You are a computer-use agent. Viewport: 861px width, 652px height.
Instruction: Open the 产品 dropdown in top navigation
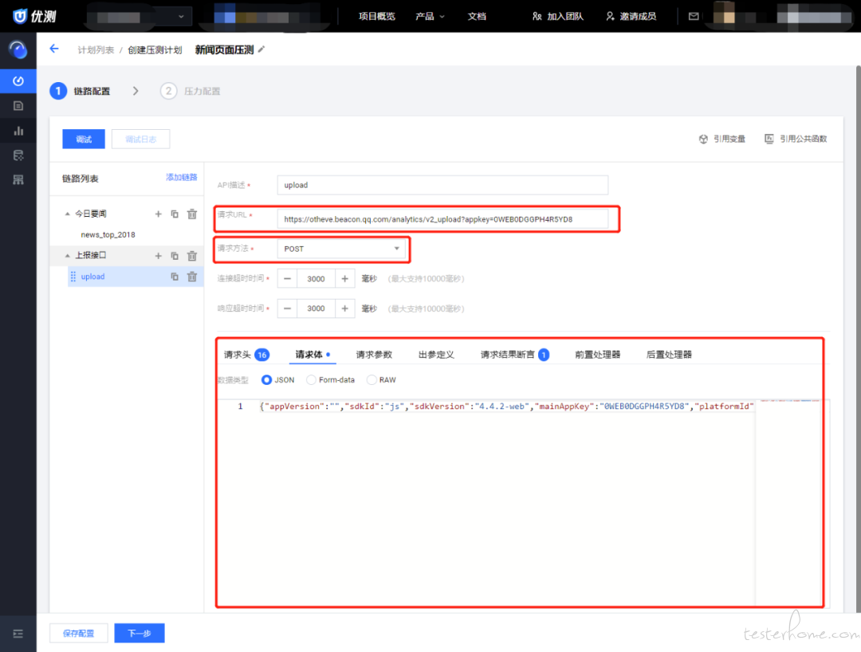430,16
